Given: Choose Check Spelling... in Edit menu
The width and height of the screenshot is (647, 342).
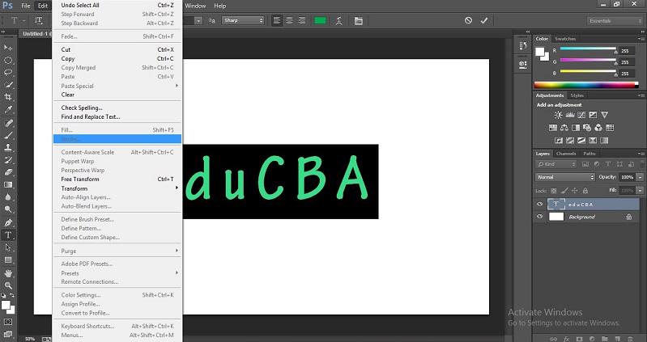Looking at the screenshot, I should [117, 108].
